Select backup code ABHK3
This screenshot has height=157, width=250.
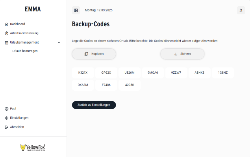click(200, 73)
